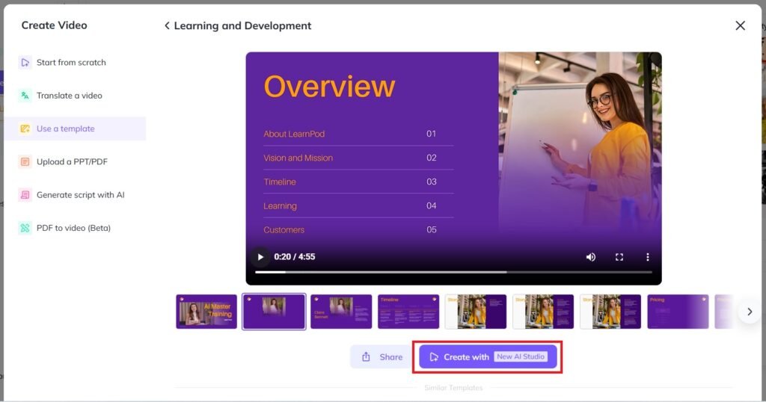Click the Create Video title text
Image resolution: width=766 pixels, height=402 pixels.
click(x=54, y=25)
